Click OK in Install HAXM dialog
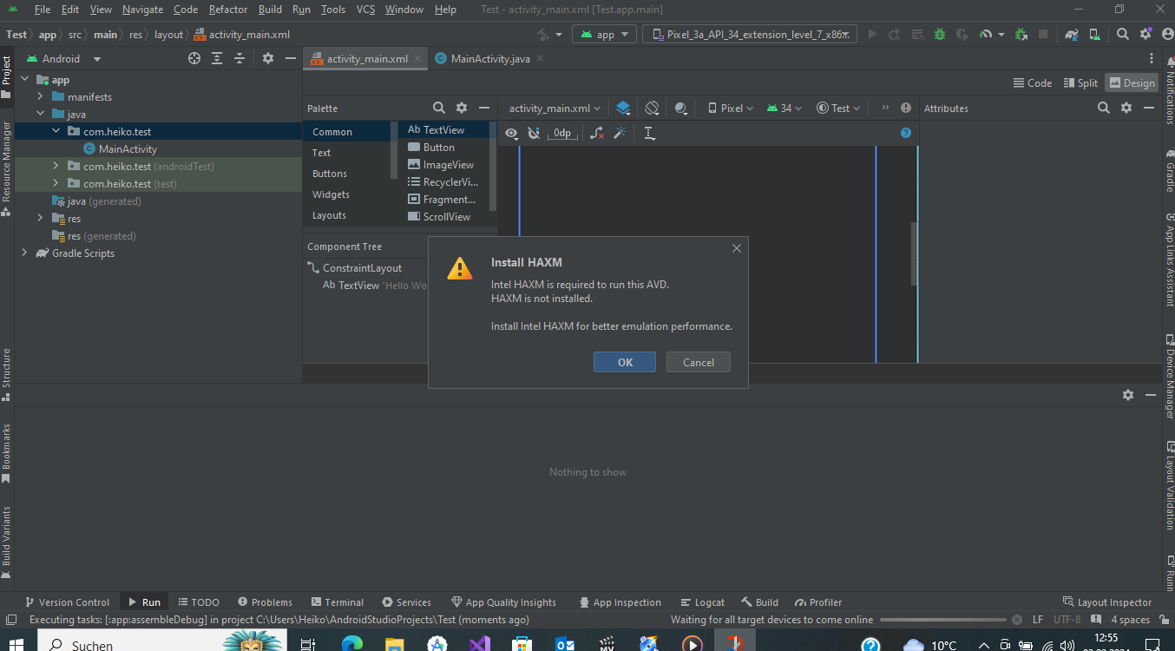Screen dimensions: 1175x651 pyautogui.click(x=625, y=362)
